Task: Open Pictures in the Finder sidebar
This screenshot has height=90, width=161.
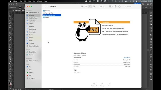Action: click(x=30, y=43)
